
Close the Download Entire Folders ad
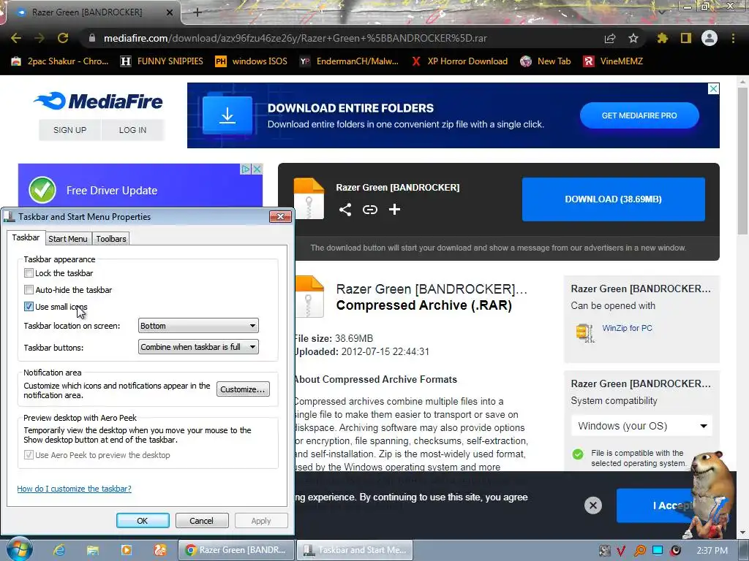tap(713, 88)
